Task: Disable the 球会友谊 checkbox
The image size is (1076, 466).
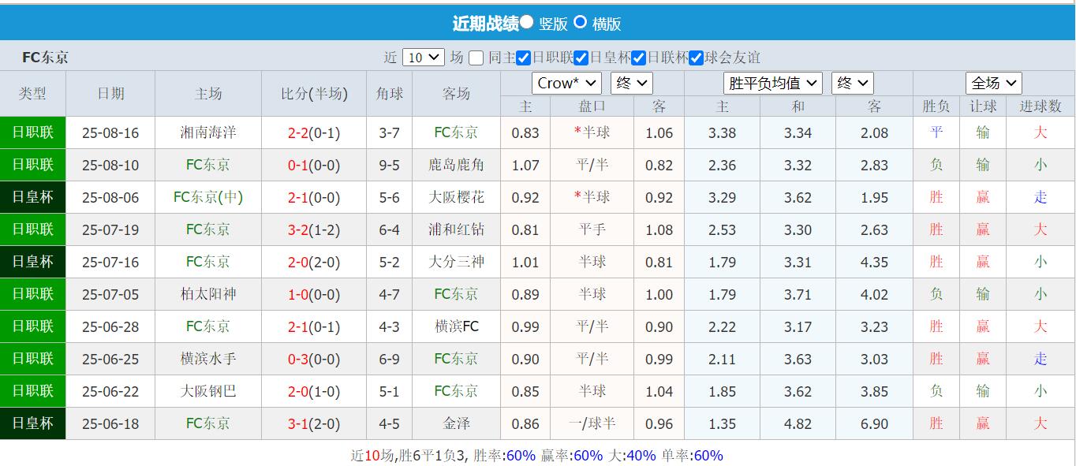Action: pos(696,58)
